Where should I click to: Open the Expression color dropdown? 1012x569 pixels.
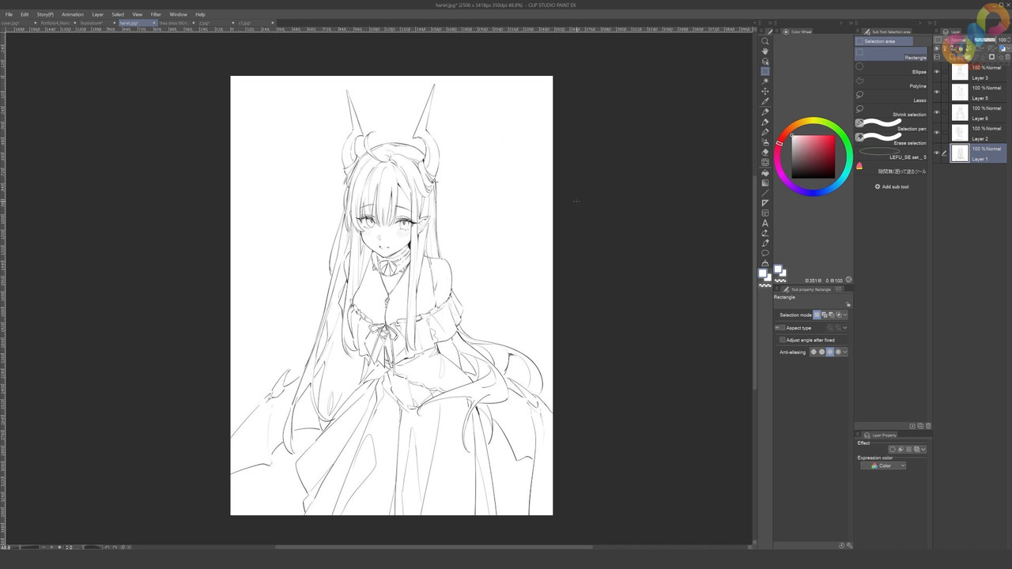[x=883, y=465]
